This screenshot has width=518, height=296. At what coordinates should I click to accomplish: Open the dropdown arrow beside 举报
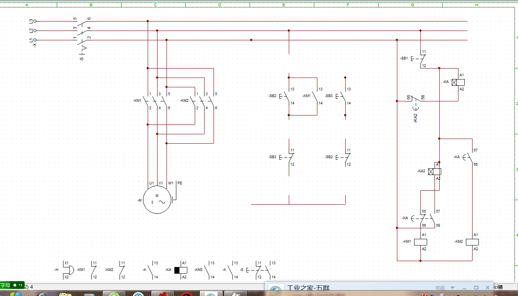point(453,288)
